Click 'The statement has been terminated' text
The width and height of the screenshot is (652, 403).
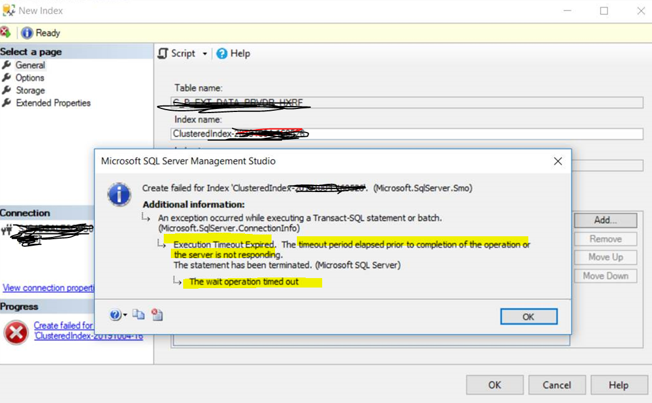coord(242,265)
